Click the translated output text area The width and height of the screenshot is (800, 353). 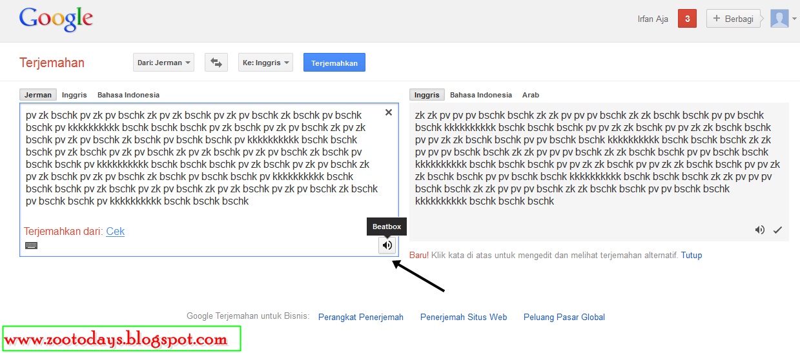(599, 172)
